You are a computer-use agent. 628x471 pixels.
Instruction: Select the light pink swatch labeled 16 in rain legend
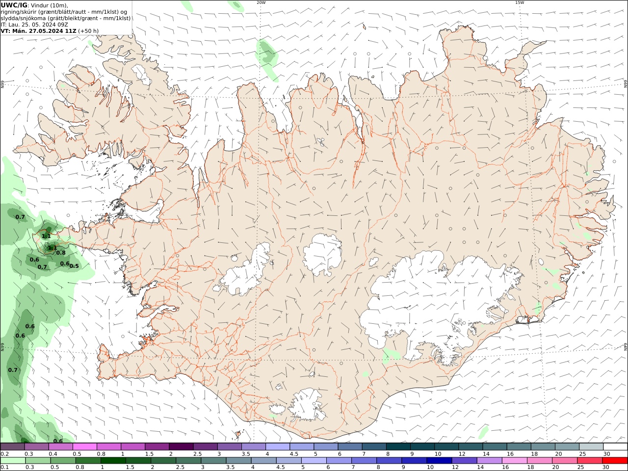coord(514,461)
